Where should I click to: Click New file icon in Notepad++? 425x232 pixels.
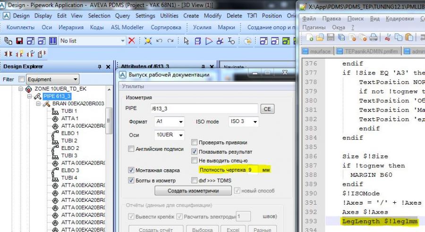pos(309,37)
